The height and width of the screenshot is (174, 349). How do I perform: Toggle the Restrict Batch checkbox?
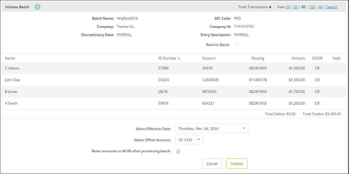point(237,45)
